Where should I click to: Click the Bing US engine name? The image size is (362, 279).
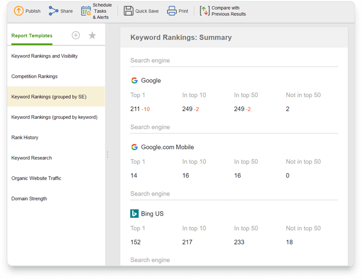pyautogui.click(x=152, y=213)
